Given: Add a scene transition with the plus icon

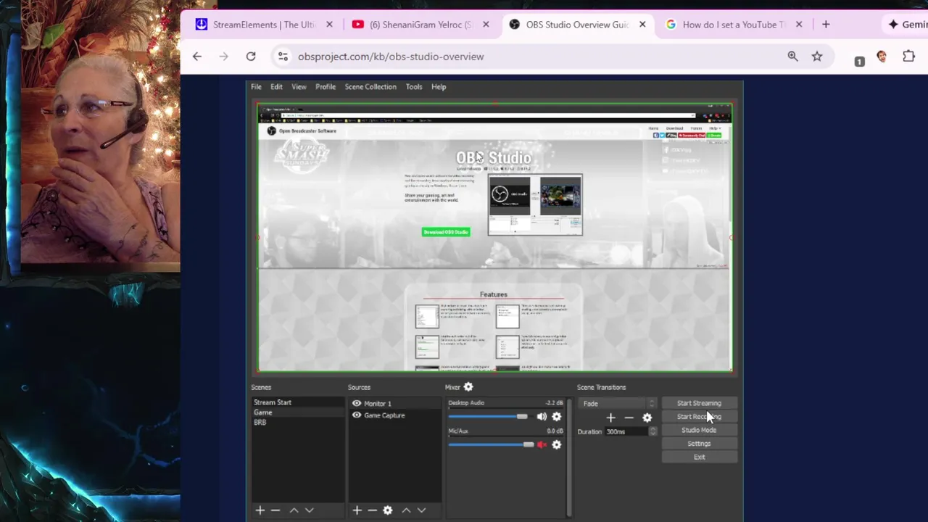Looking at the screenshot, I should (x=610, y=418).
